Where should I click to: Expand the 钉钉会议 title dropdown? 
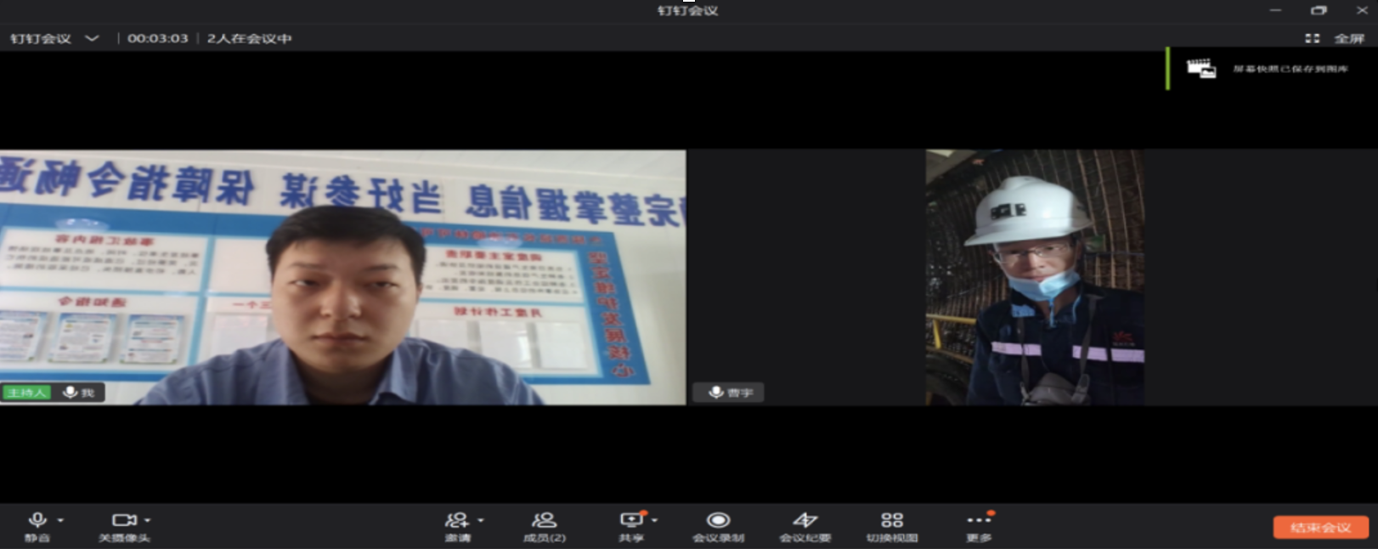(92, 38)
